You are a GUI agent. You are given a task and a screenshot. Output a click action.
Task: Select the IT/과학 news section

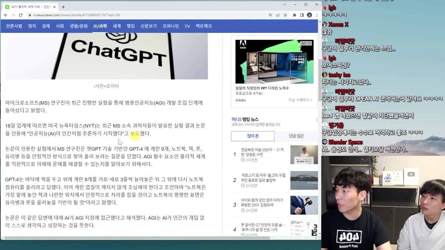(x=100, y=26)
